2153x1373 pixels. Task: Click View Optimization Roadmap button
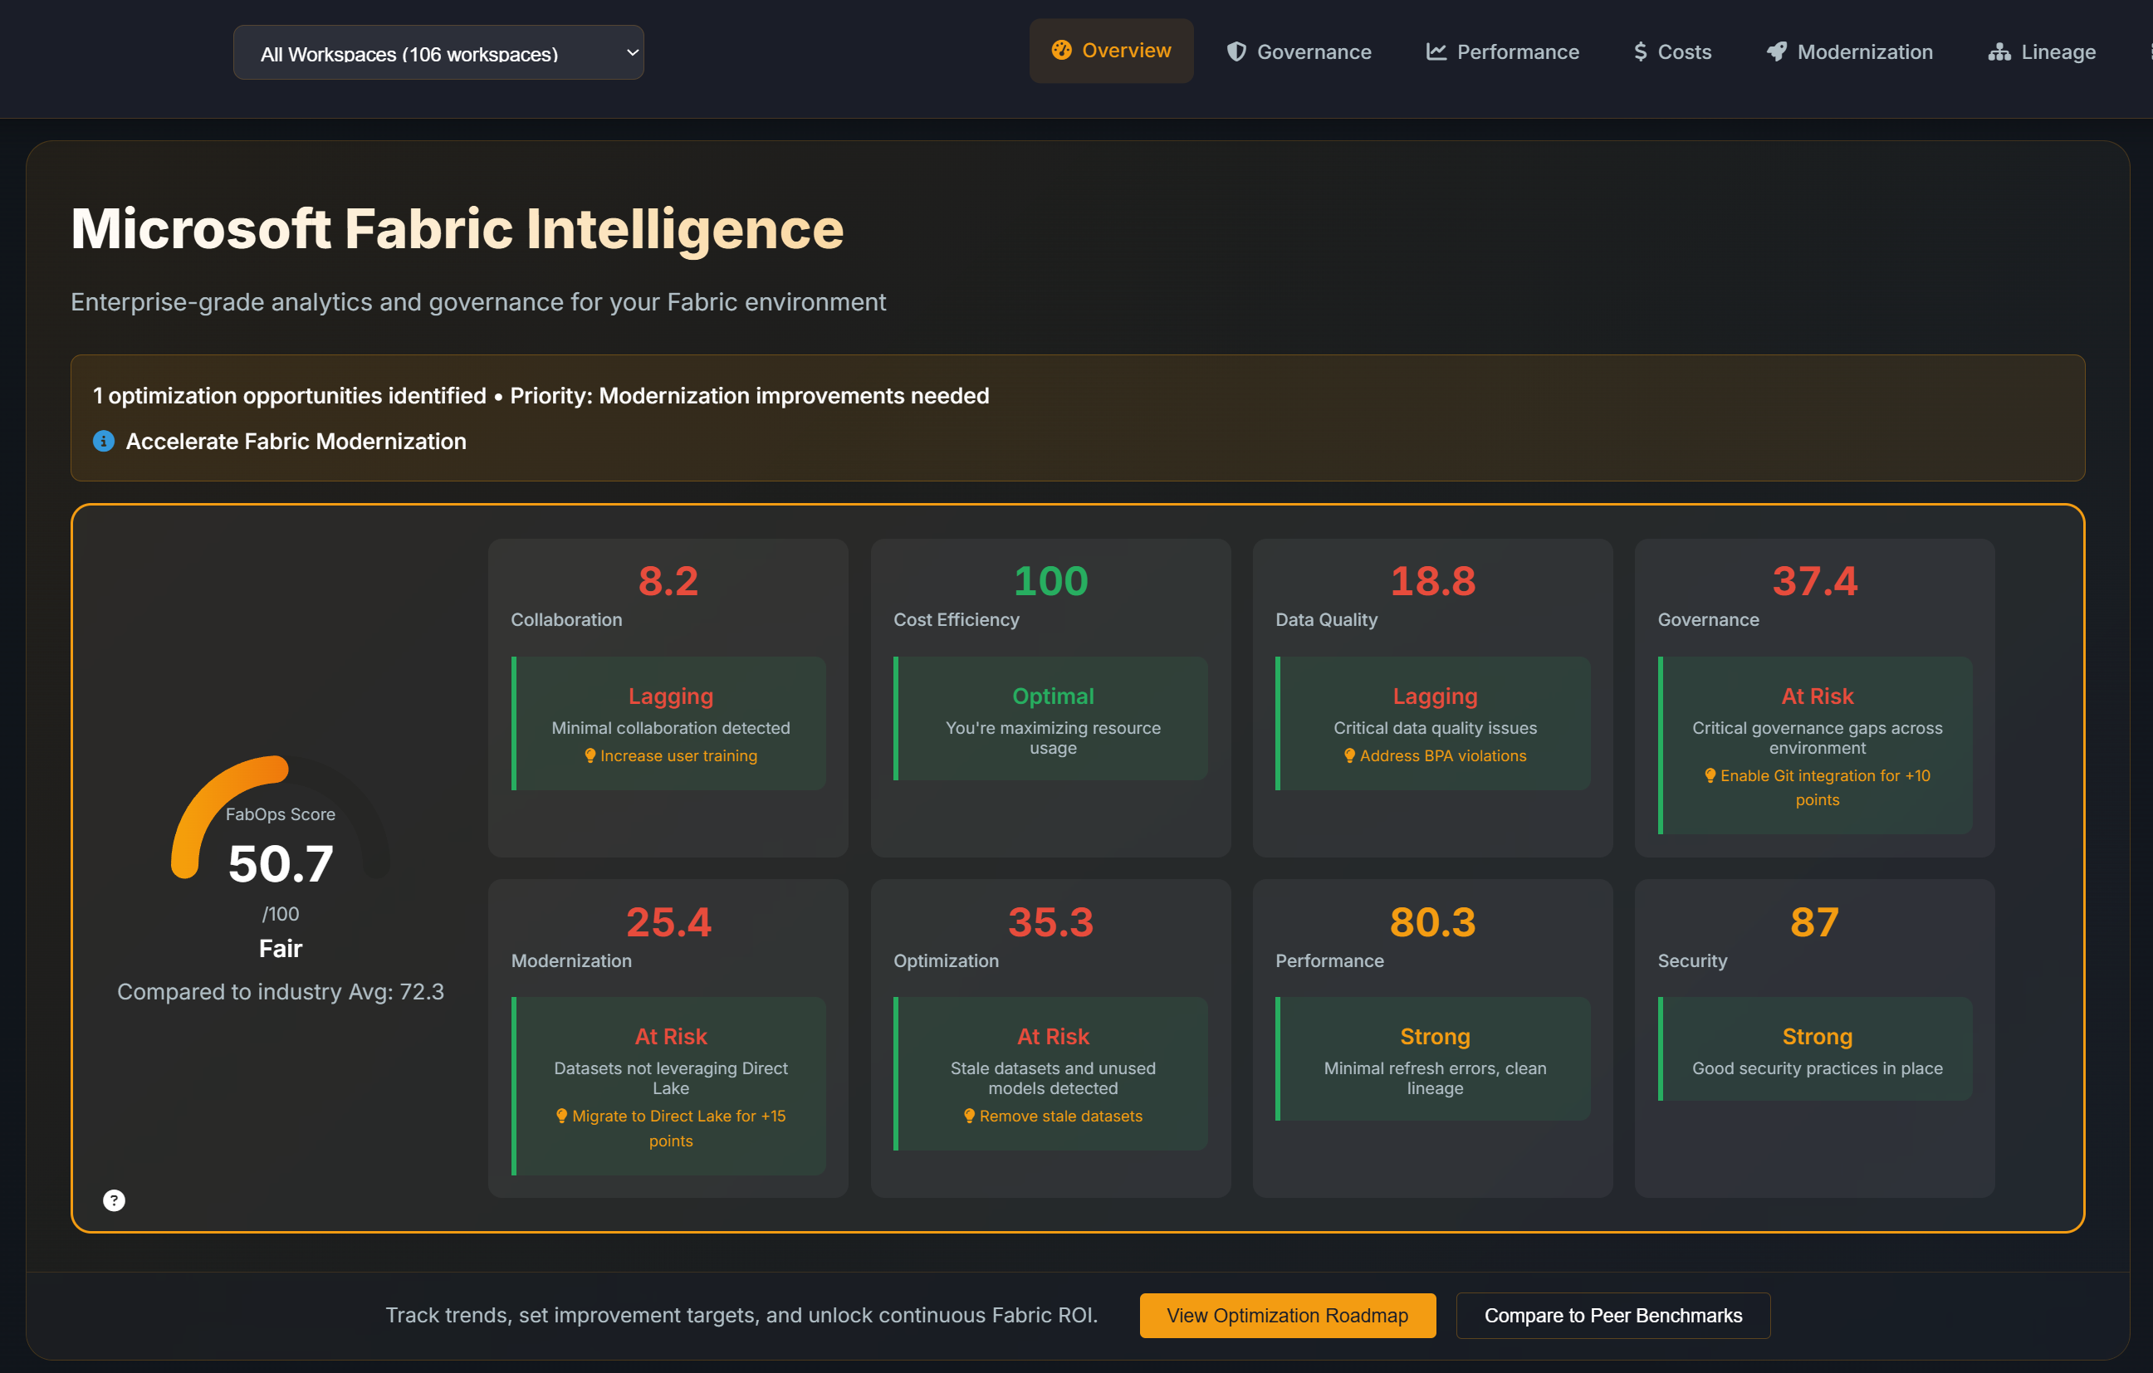(1287, 1315)
